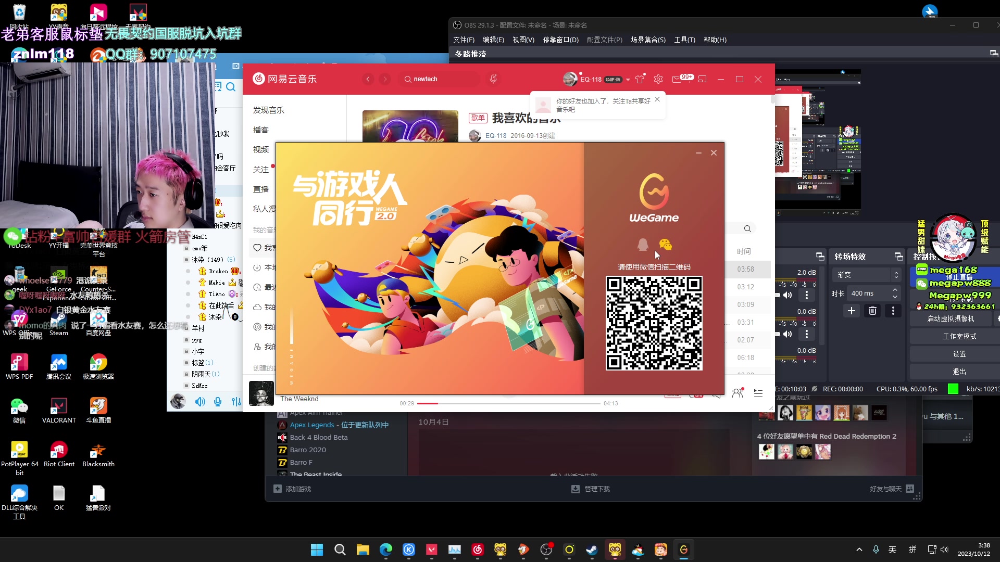Screen dimensions: 1000x562
Task: Open OBS 文件(F) menu
Action: (x=464, y=40)
